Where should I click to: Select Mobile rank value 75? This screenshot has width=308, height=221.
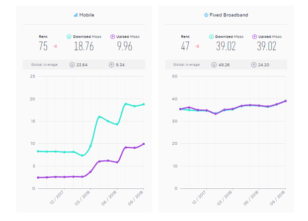pyautogui.click(x=43, y=46)
